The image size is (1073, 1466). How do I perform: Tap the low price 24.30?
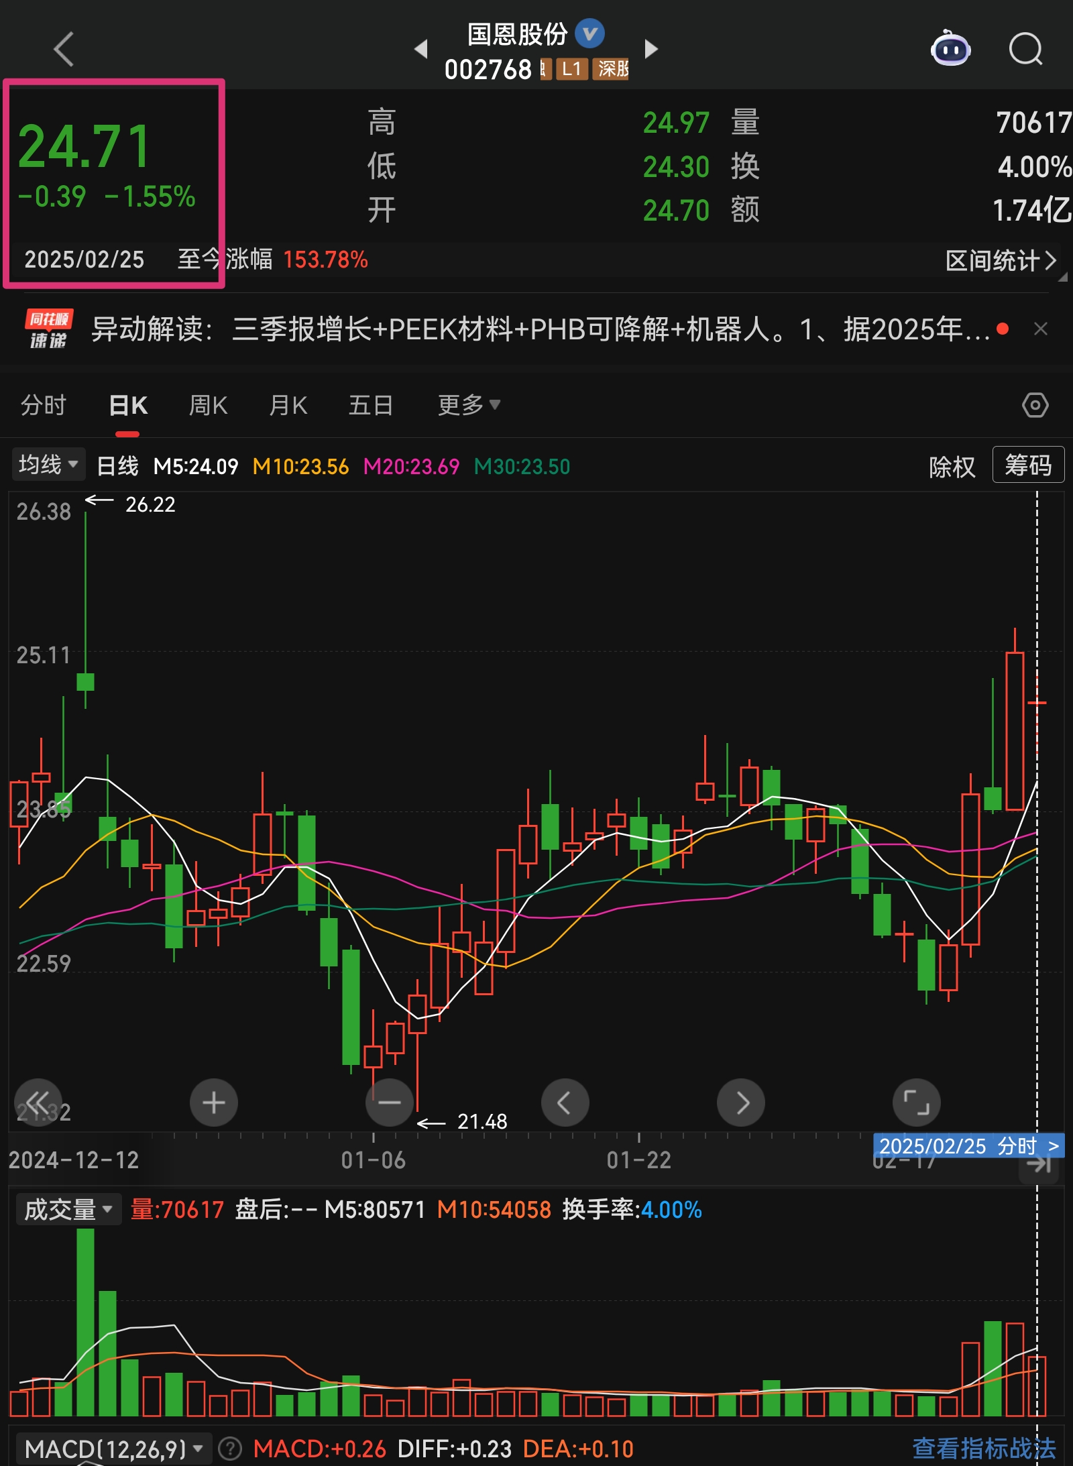coord(676,166)
